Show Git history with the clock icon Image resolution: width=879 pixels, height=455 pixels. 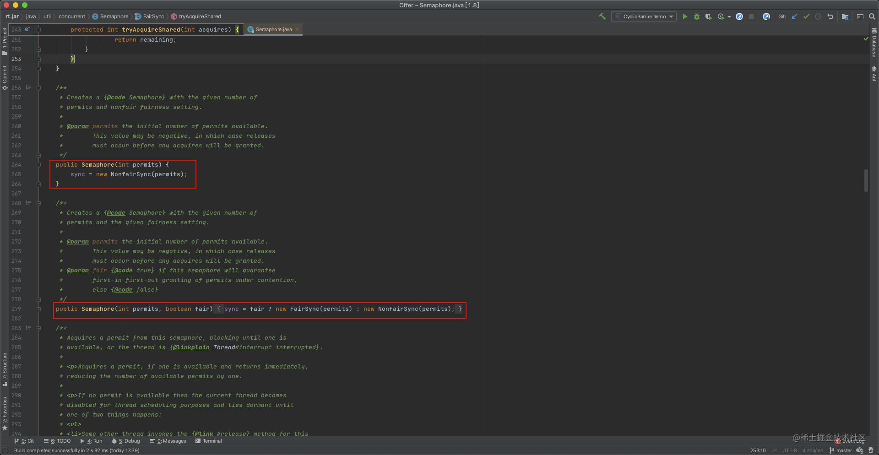[x=818, y=16]
